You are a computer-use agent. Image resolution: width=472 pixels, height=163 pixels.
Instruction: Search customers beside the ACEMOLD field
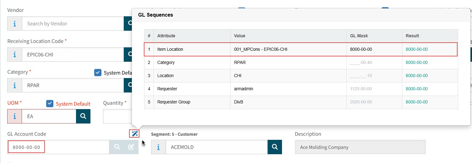(275, 147)
